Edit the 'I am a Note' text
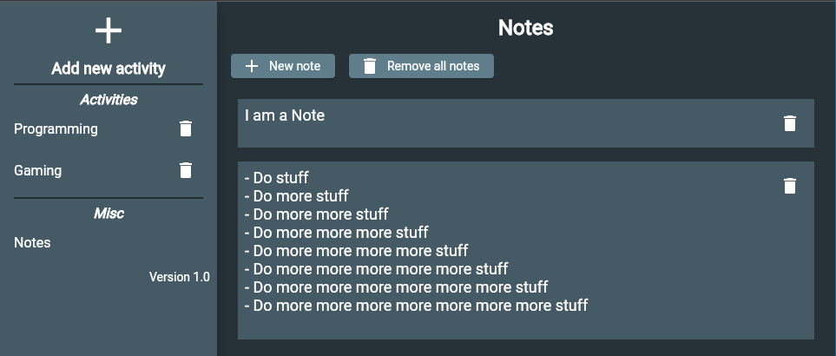This screenshot has height=356, width=836. pos(285,115)
